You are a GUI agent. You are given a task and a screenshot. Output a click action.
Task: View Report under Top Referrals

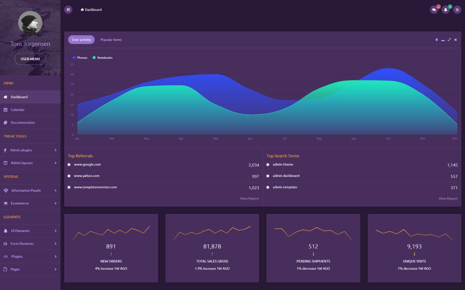(x=250, y=198)
